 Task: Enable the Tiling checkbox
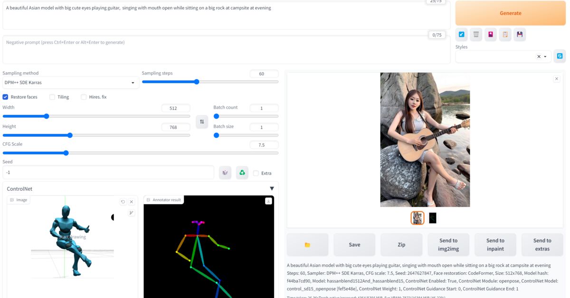[53, 97]
